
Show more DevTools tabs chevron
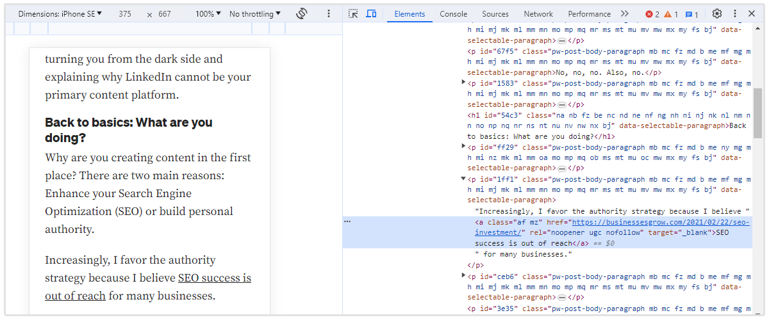pyautogui.click(x=625, y=13)
